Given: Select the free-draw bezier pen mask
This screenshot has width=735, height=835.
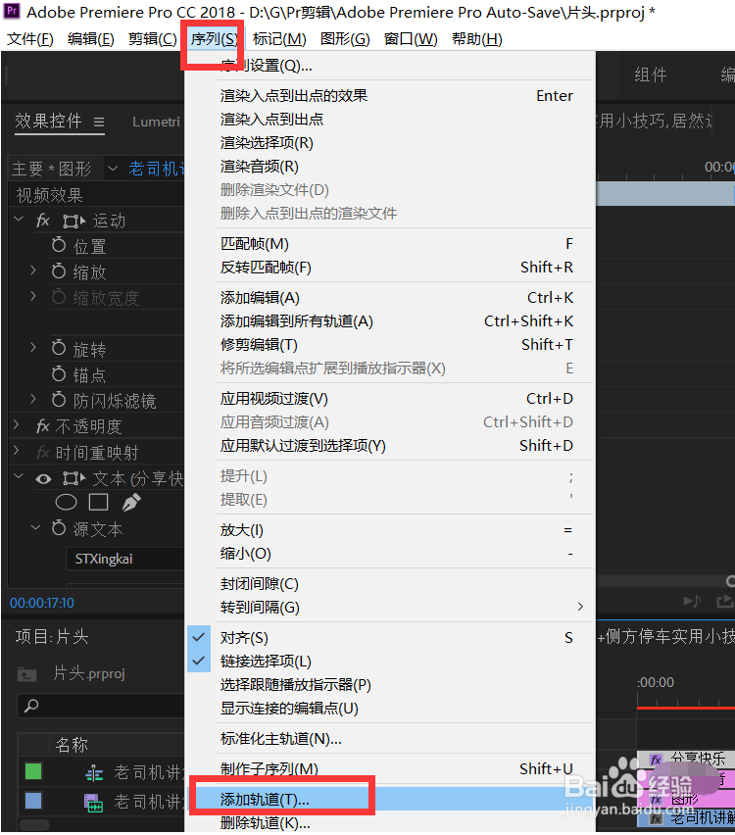Looking at the screenshot, I should (x=131, y=502).
